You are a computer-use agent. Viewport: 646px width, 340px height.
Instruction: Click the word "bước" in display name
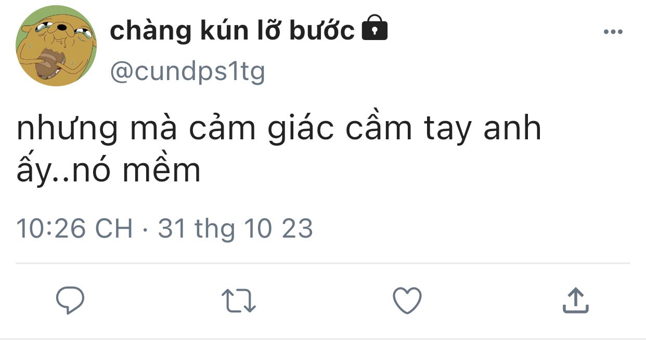pos(322,31)
